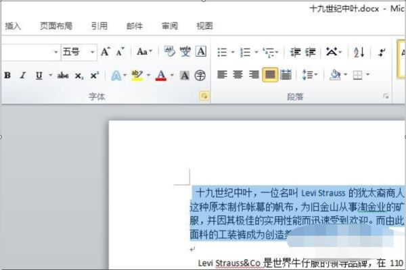
Task: Open the 邮件 tab
Action: point(135,26)
